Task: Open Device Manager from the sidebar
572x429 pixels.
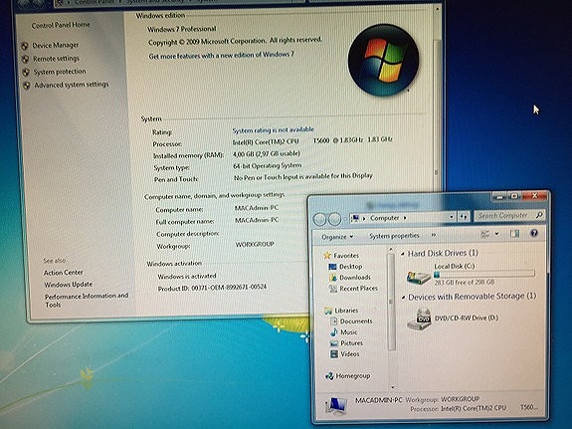Action: pyautogui.click(x=56, y=45)
